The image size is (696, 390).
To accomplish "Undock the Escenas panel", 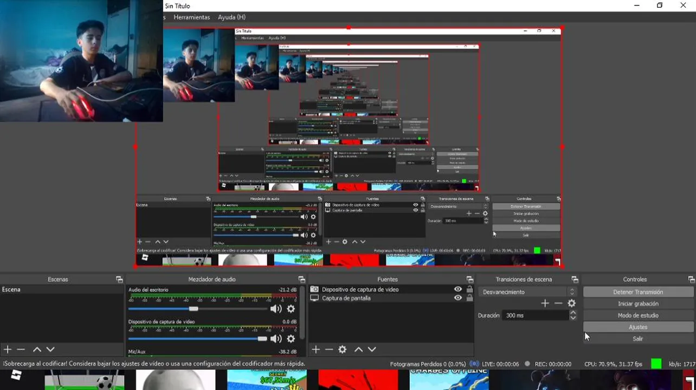I will (x=119, y=279).
